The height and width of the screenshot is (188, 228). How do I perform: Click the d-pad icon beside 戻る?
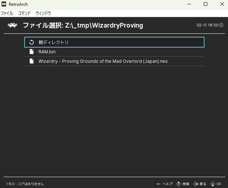[x=196, y=184]
